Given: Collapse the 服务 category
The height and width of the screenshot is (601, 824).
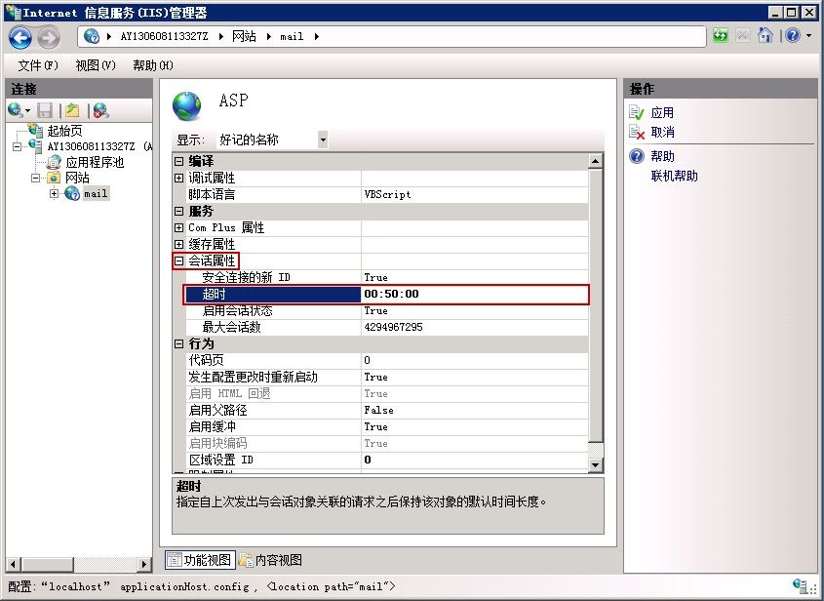Looking at the screenshot, I should point(178,211).
